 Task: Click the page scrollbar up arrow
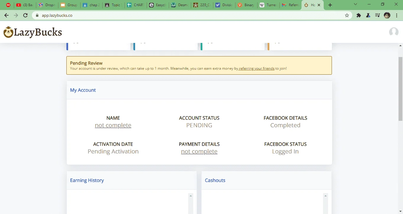point(400,46)
